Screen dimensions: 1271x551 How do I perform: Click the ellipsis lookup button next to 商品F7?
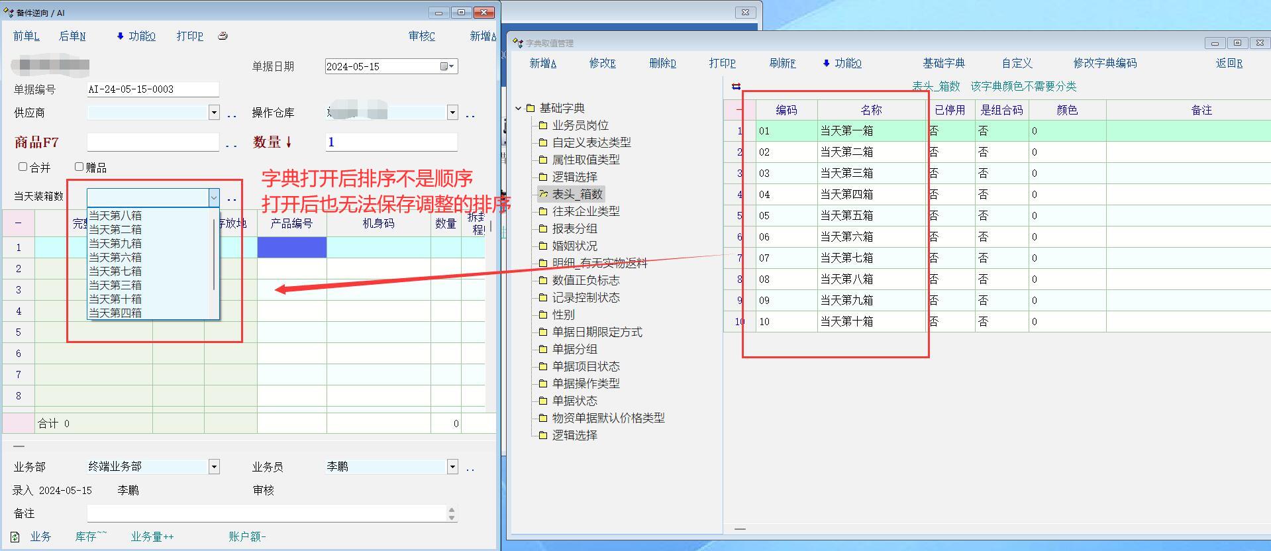coord(231,143)
